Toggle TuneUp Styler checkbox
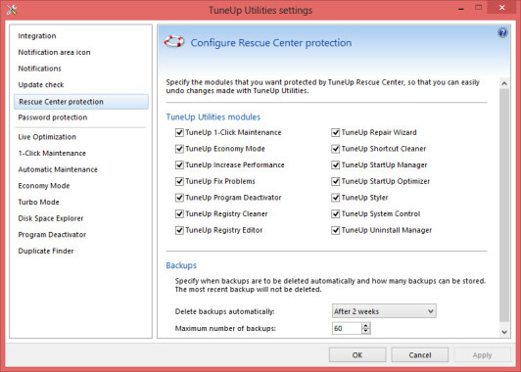 tap(336, 198)
